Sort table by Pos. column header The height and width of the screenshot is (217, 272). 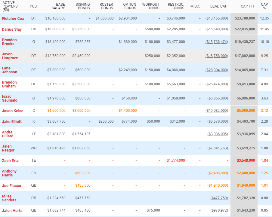pos(34,6)
